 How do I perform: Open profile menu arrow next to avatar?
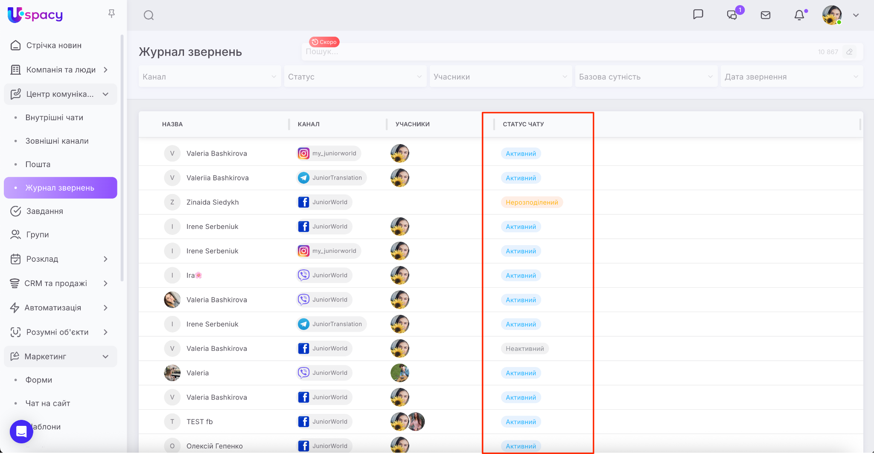click(856, 15)
